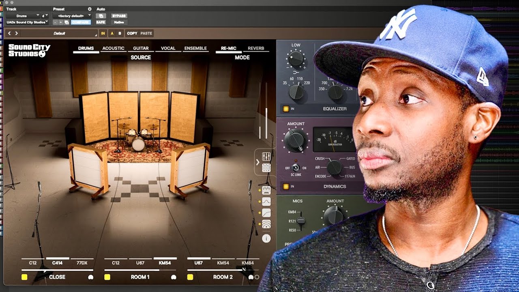519x292 pixels.
Task: Adjust the CLOSE mic level slider
Action: coord(57,270)
